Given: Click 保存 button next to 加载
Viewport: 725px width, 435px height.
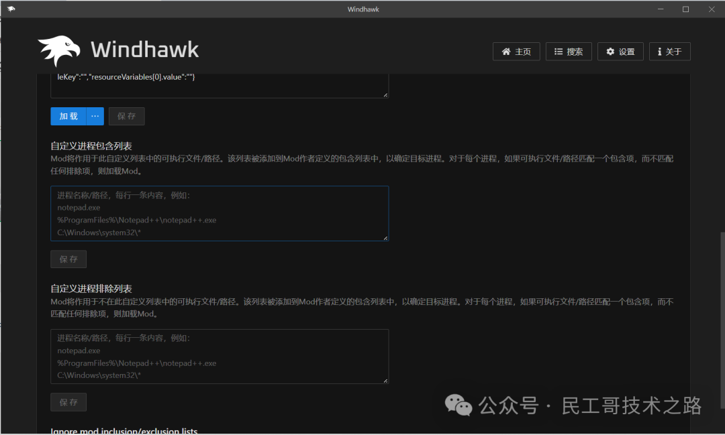Looking at the screenshot, I should click(126, 117).
